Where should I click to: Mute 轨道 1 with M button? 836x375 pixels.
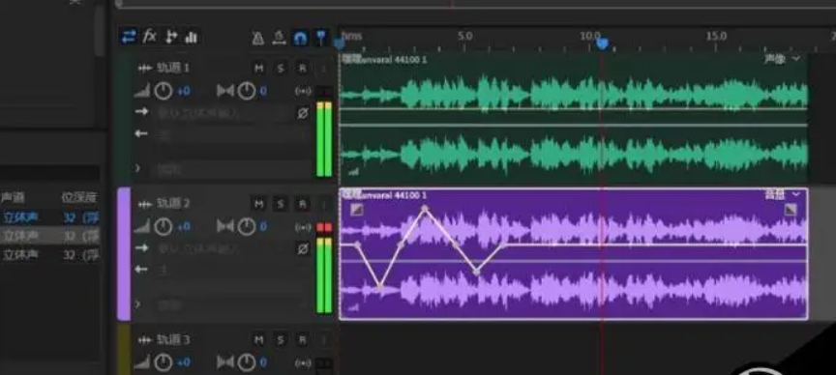click(x=258, y=68)
